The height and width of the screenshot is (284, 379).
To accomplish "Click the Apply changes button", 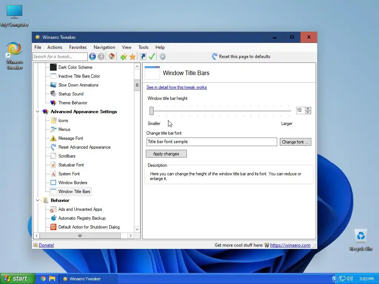I will [166, 154].
